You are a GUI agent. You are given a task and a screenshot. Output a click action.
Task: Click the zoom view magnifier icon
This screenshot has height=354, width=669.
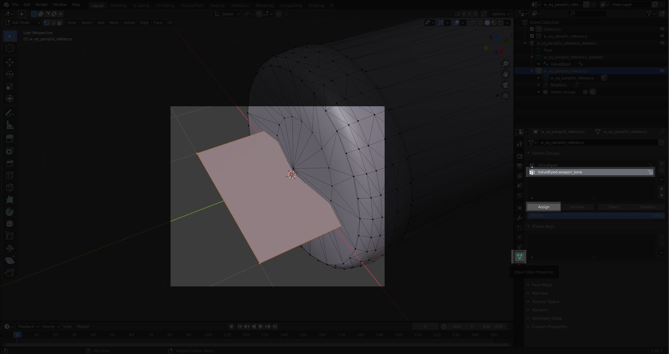tap(505, 64)
